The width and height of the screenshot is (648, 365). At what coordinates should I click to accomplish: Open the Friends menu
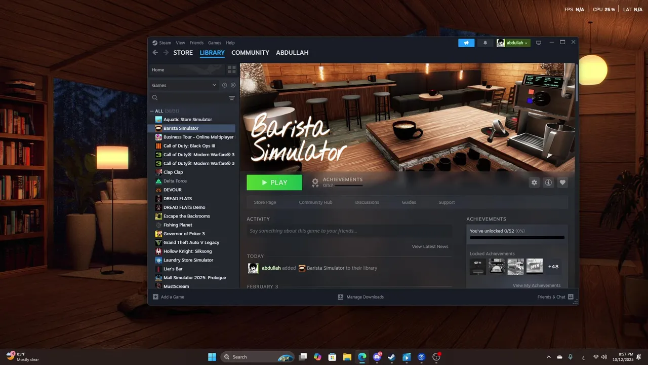196,43
